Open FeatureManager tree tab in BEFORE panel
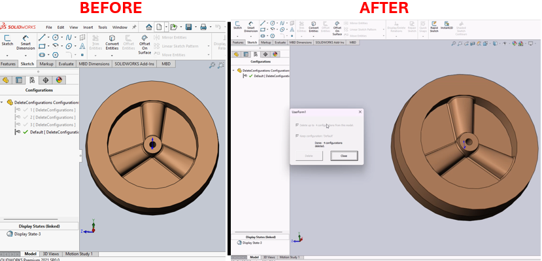 pyautogui.click(x=5, y=80)
